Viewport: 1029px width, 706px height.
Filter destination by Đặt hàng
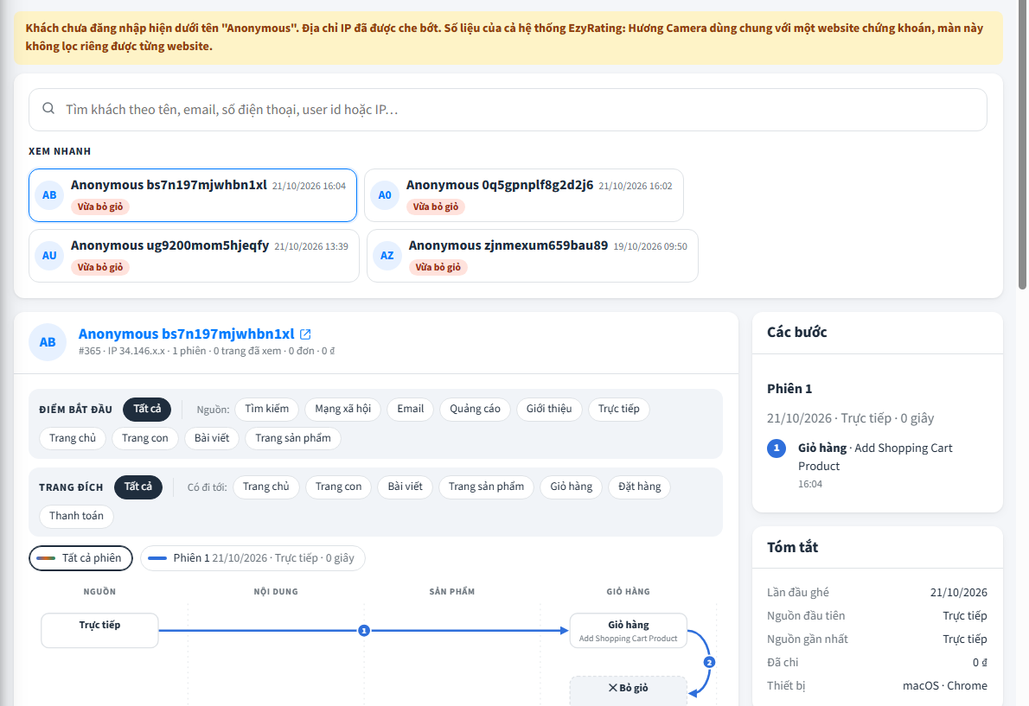coord(639,487)
